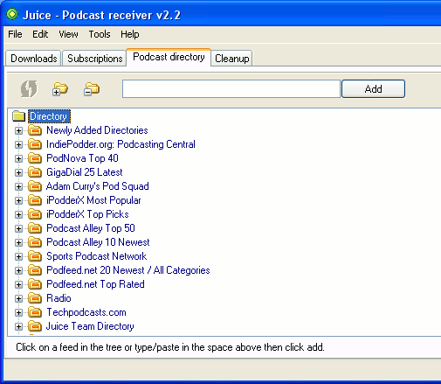441x384 pixels.
Task: Click Podfeed.net Top Rated folder icon
Action: click(35, 284)
